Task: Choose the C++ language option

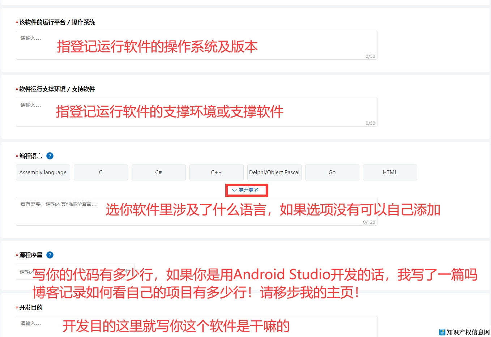Action: click(217, 172)
